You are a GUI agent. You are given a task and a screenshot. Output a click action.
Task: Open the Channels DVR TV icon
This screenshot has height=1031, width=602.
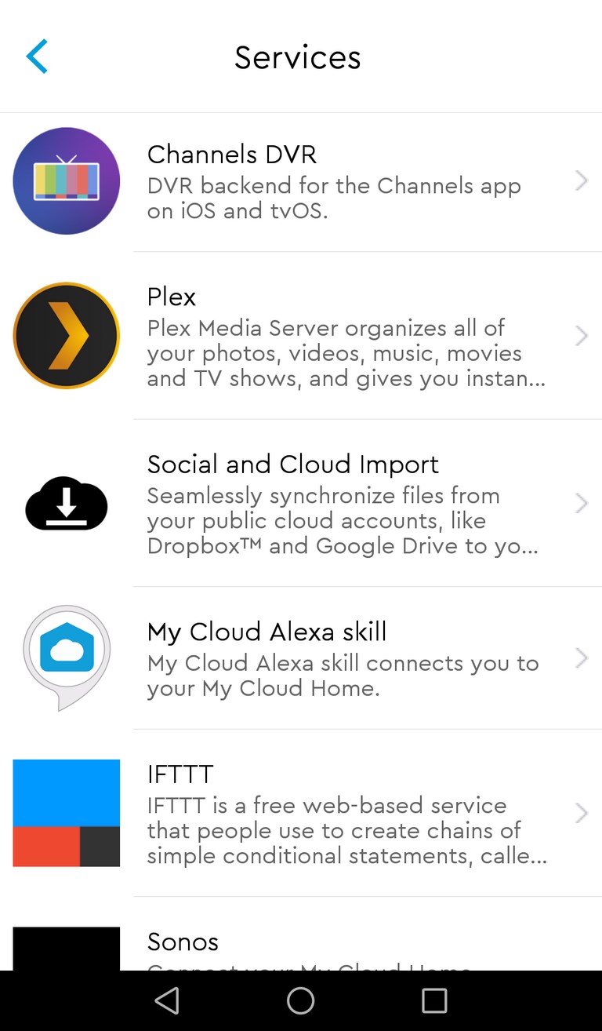(x=67, y=181)
